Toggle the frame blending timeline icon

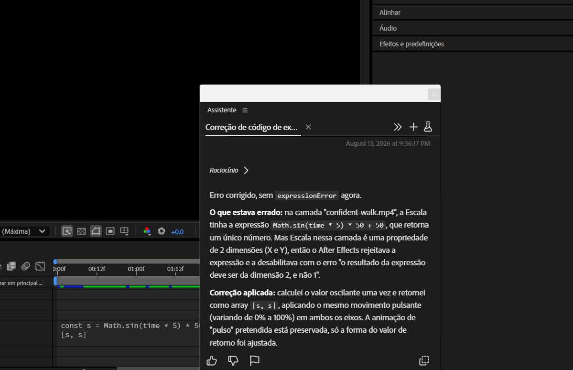tap(11, 266)
